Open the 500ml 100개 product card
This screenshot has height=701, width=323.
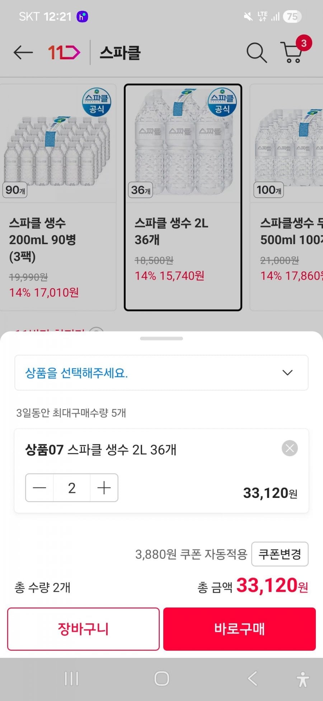pos(287,197)
